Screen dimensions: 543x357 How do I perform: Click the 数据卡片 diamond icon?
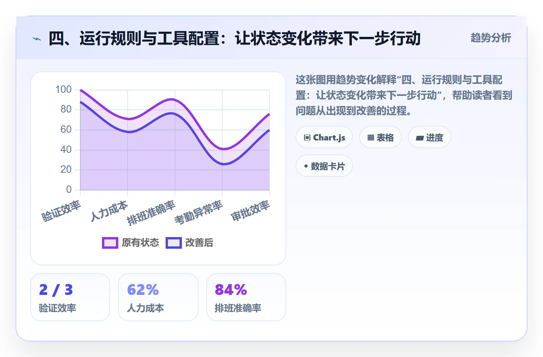306,166
